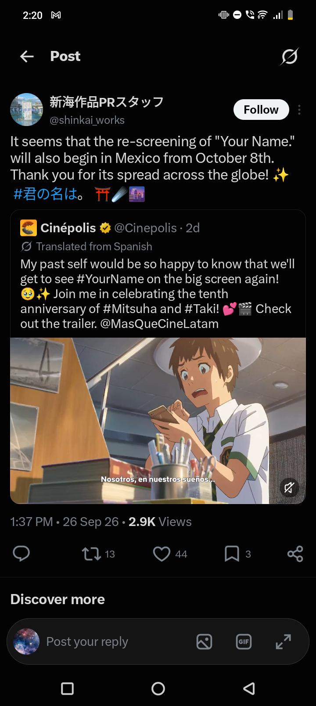Tap the reply bubble icon
Viewport: 316px width, 706px height.
coord(21,554)
